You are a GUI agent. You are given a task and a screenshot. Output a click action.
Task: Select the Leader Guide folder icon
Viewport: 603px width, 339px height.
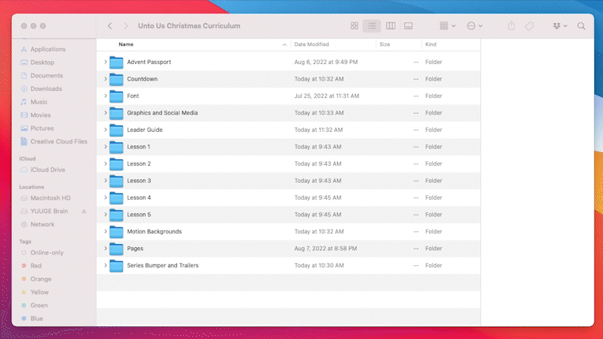116,130
